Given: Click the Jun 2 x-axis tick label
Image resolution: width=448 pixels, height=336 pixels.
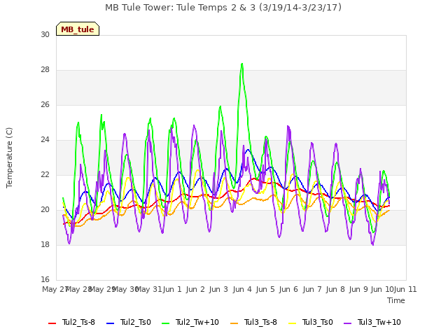Looking at the screenshot, I should pyautogui.click(x=195, y=289).
